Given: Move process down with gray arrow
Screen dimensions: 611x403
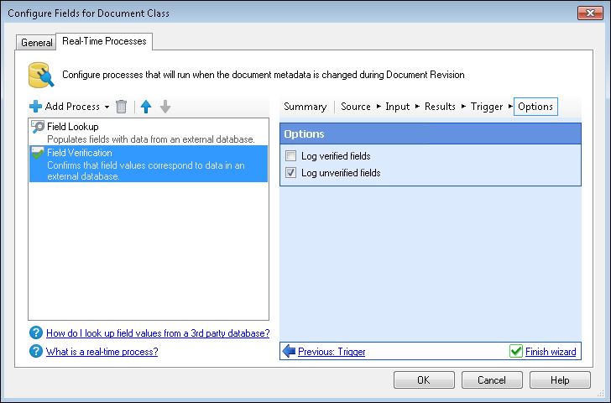Looking at the screenshot, I should [165, 107].
